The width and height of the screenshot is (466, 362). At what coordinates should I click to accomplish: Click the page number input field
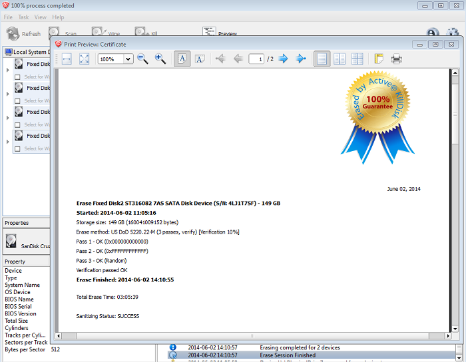coord(256,59)
